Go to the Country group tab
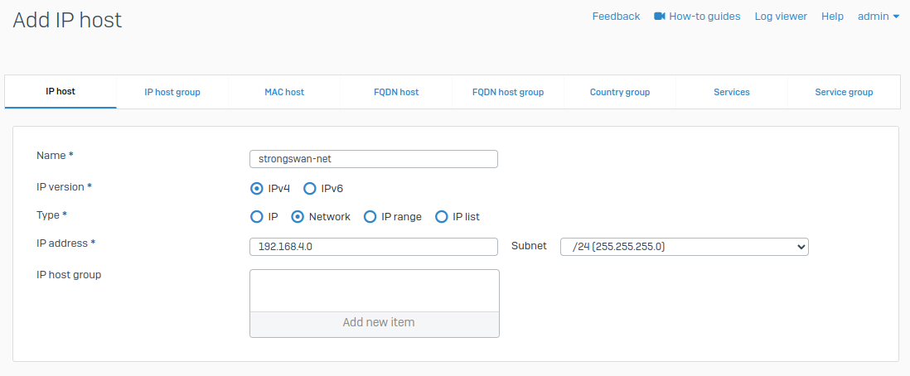Screen dimensions: 910x376 pos(620,92)
